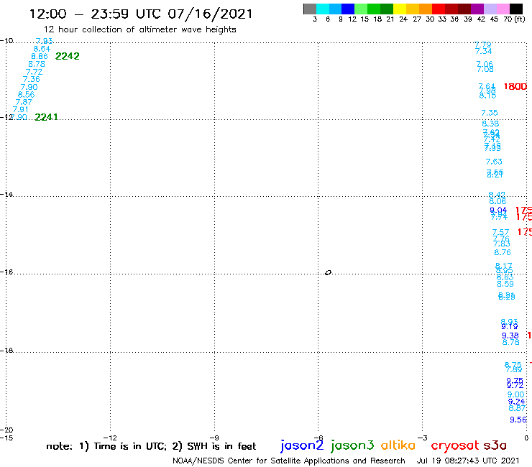This screenshot has width=532, height=467.
Task: Click the dark blue 9.38 value
Action: point(510,336)
